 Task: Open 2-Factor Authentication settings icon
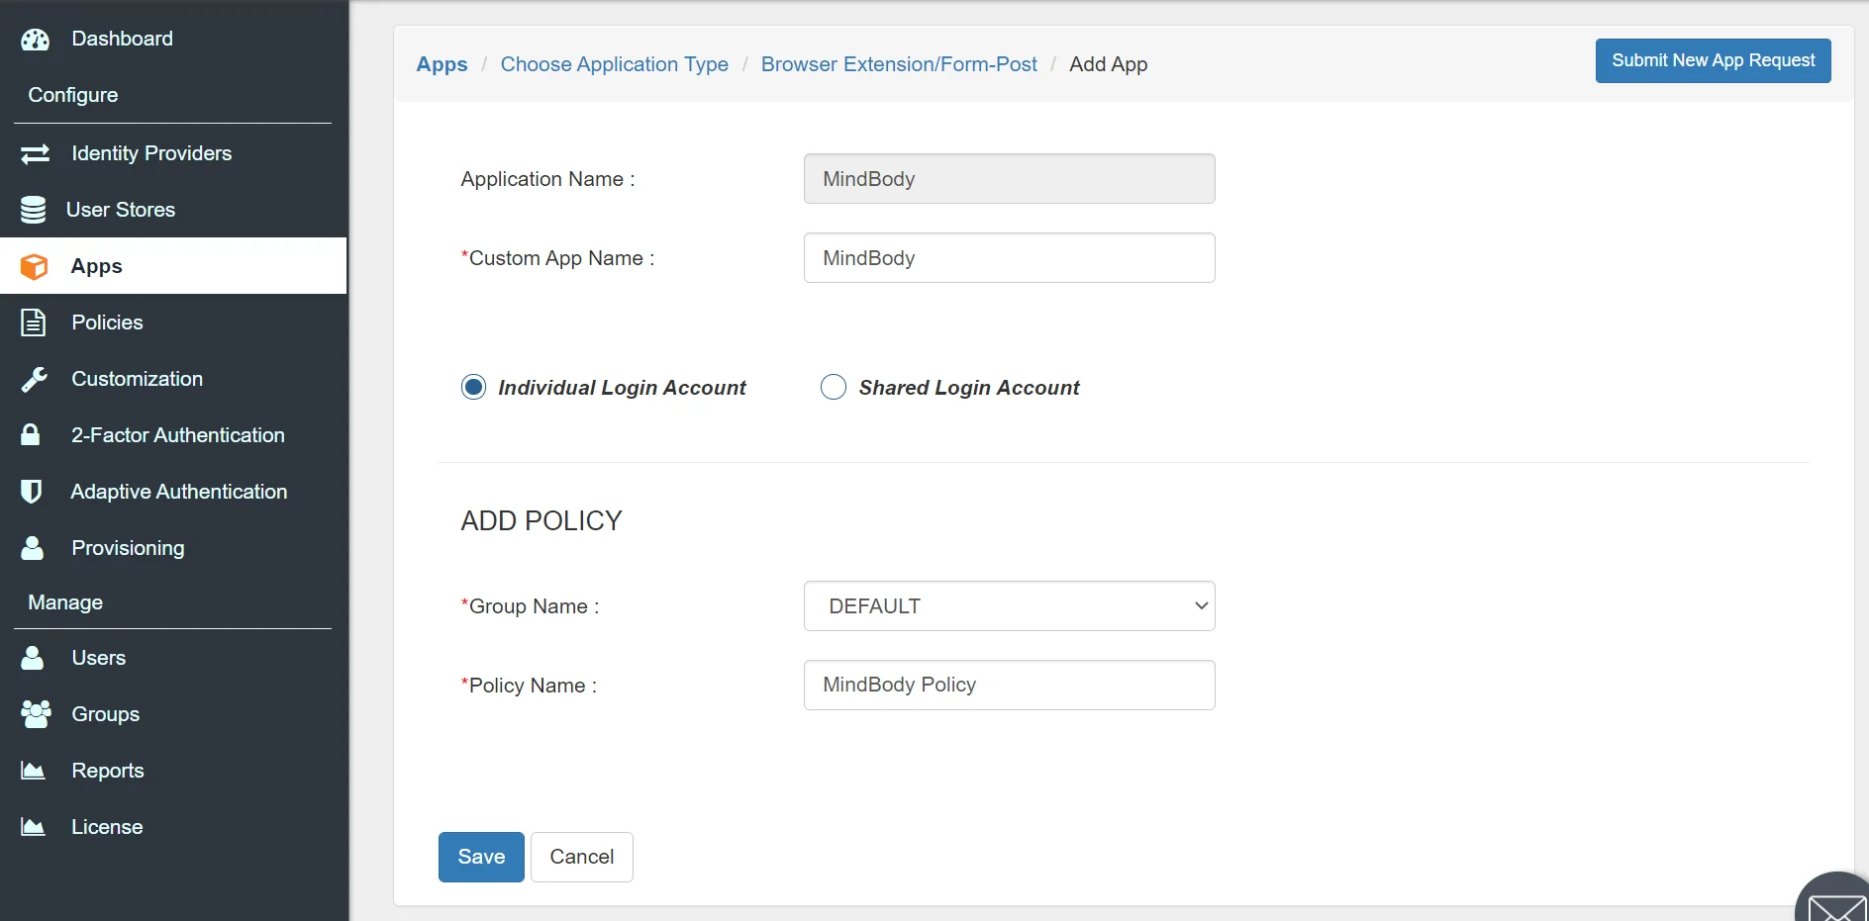30,434
